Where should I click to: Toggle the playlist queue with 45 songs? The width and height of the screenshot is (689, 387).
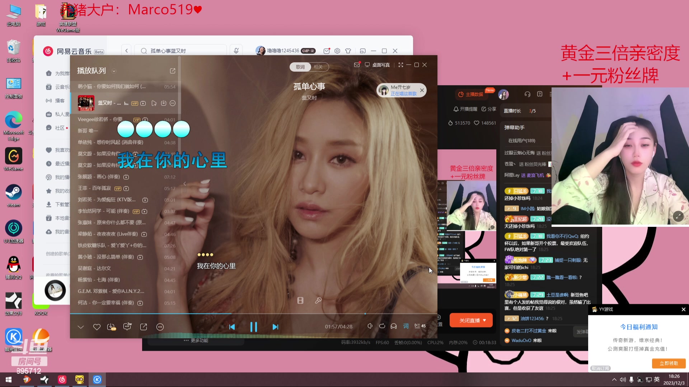click(x=420, y=326)
